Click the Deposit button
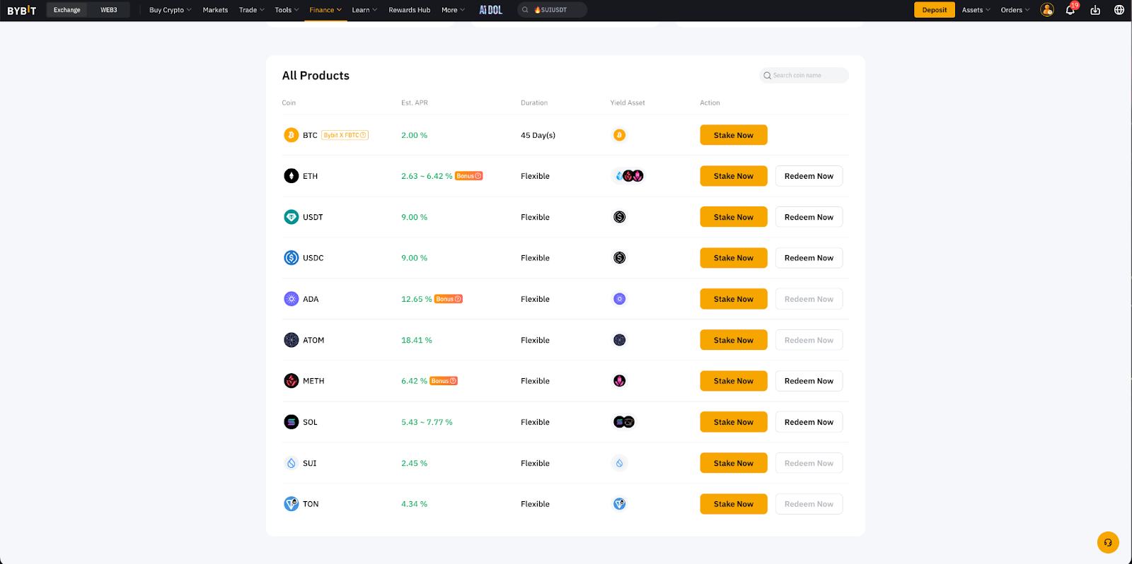The height and width of the screenshot is (564, 1132). tap(935, 10)
